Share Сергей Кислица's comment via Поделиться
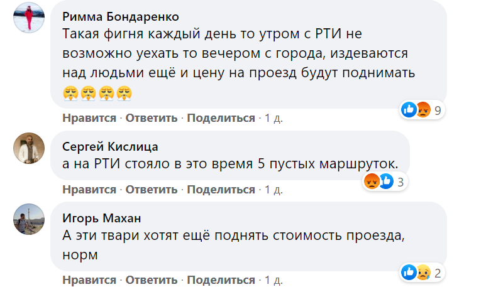 (221, 190)
